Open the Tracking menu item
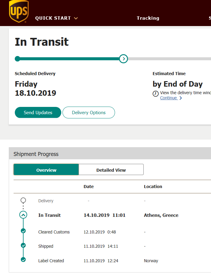211x278 pixels. click(x=148, y=18)
